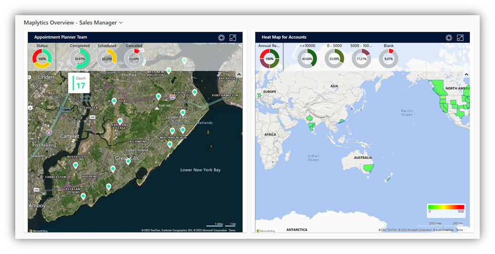The image size is (495, 254).
Task: Select the 0 - 5000 revenue donut
Action: pyautogui.click(x=334, y=59)
